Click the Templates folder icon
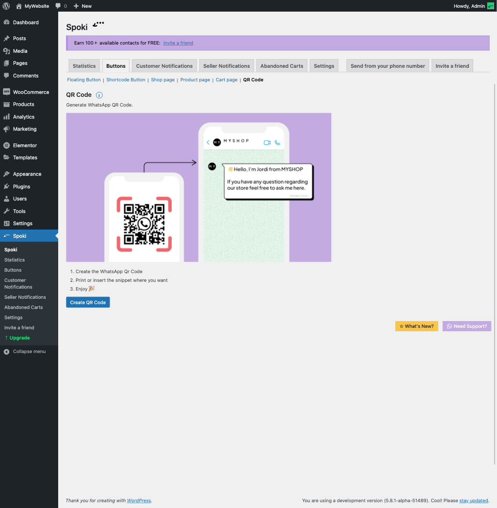This screenshot has width=497, height=508. (6, 157)
